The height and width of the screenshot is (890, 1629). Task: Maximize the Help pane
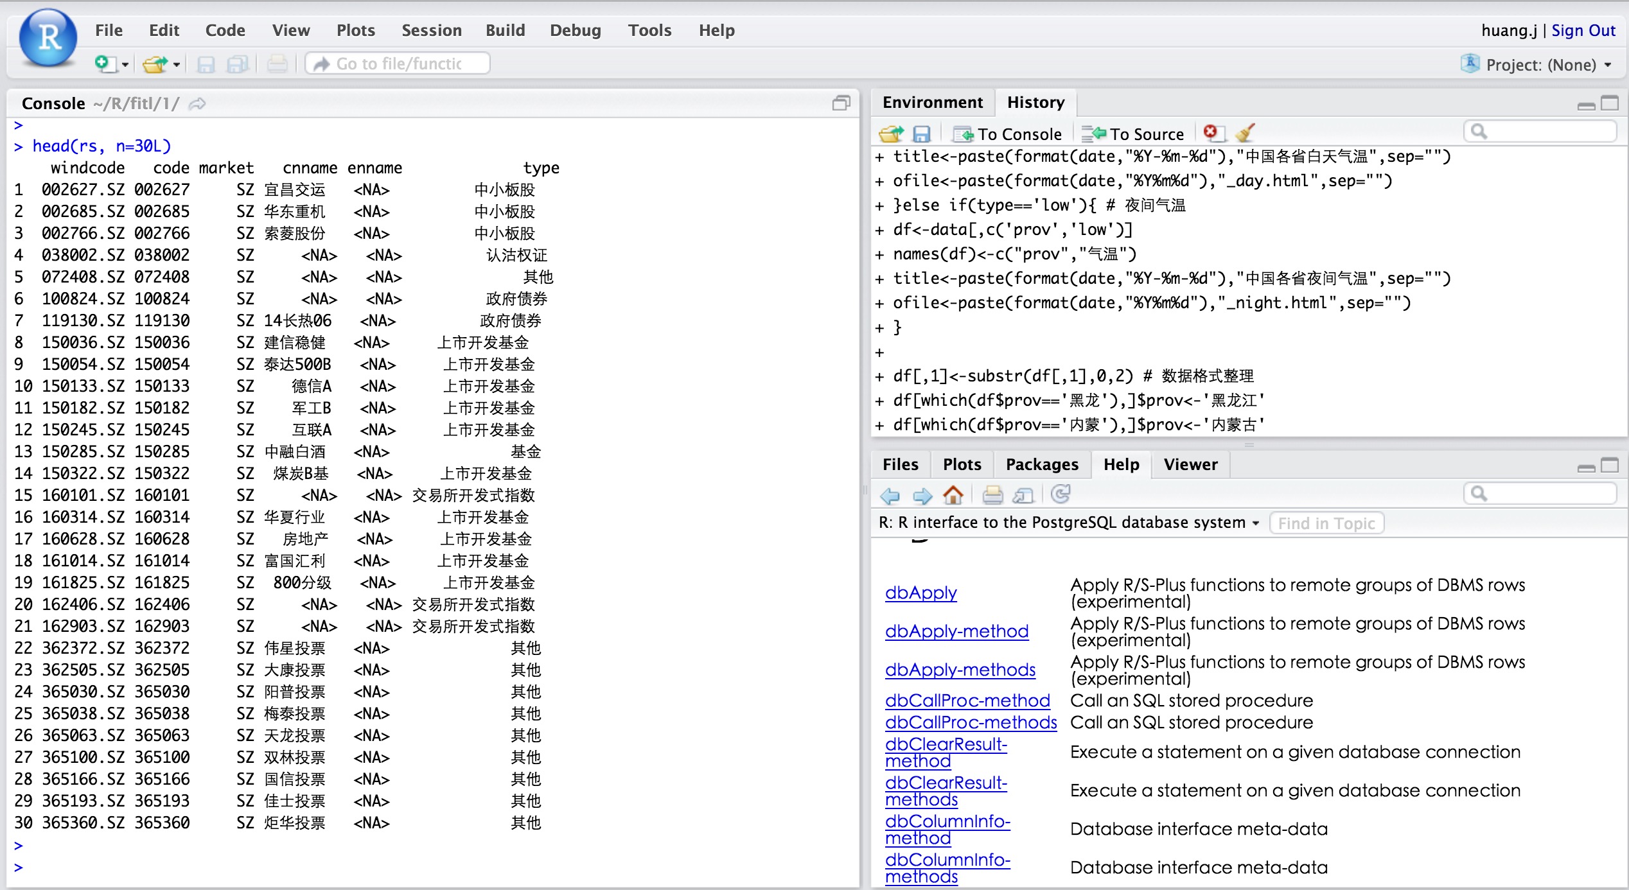pos(1610,466)
